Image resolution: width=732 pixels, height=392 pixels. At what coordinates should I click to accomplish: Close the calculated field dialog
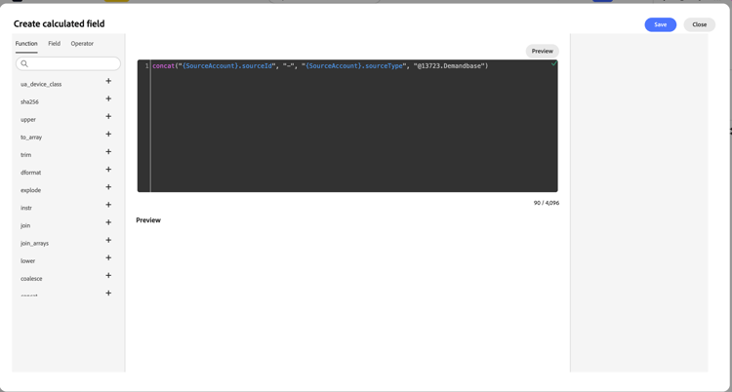tap(700, 24)
